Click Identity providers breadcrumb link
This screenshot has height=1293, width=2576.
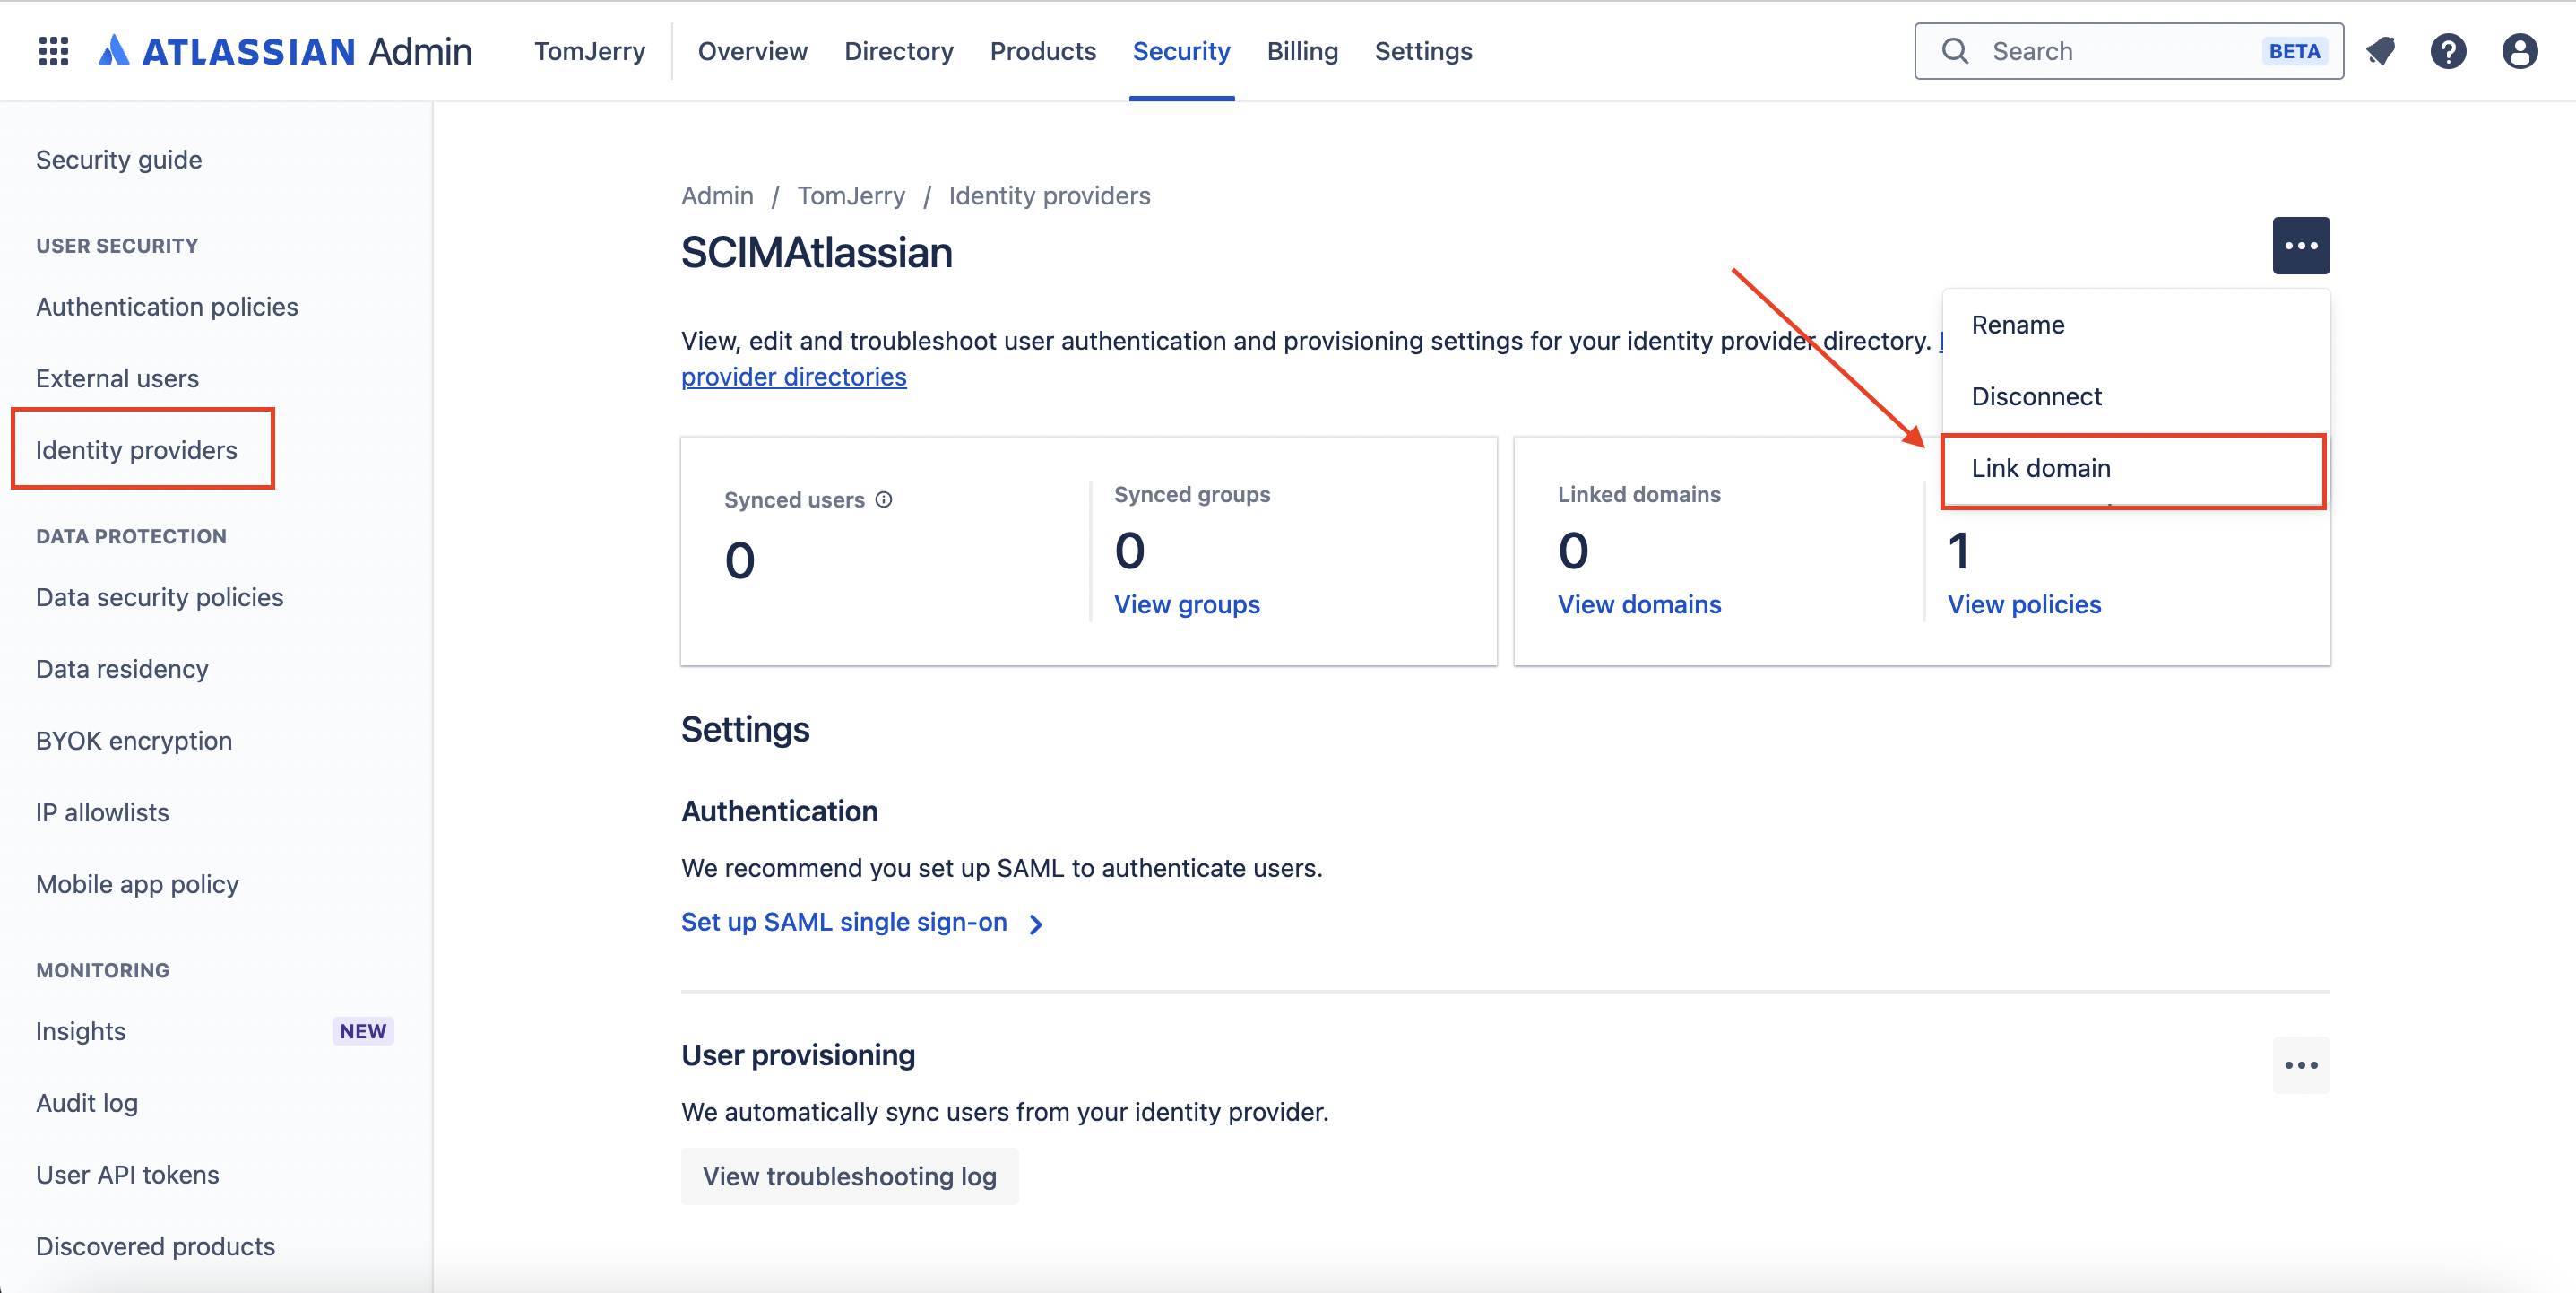(1049, 196)
